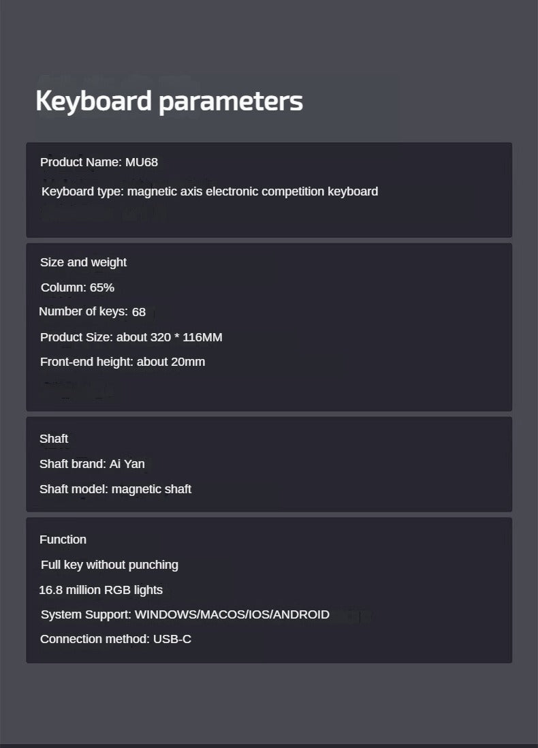Click the 'System Support:' label
This screenshot has width=538, height=748.
click(x=86, y=614)
